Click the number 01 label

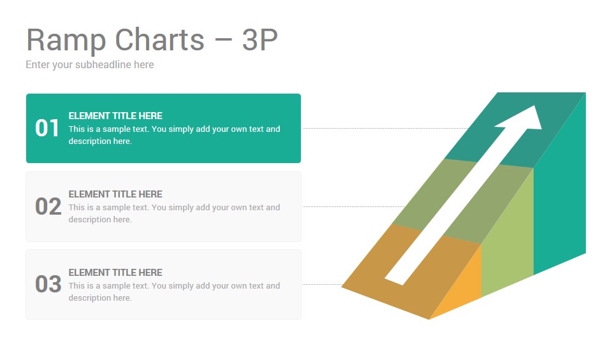(x=47, y=128)
